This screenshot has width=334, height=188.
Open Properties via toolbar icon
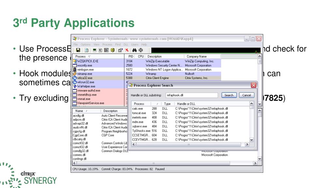(x=120, y=50)
